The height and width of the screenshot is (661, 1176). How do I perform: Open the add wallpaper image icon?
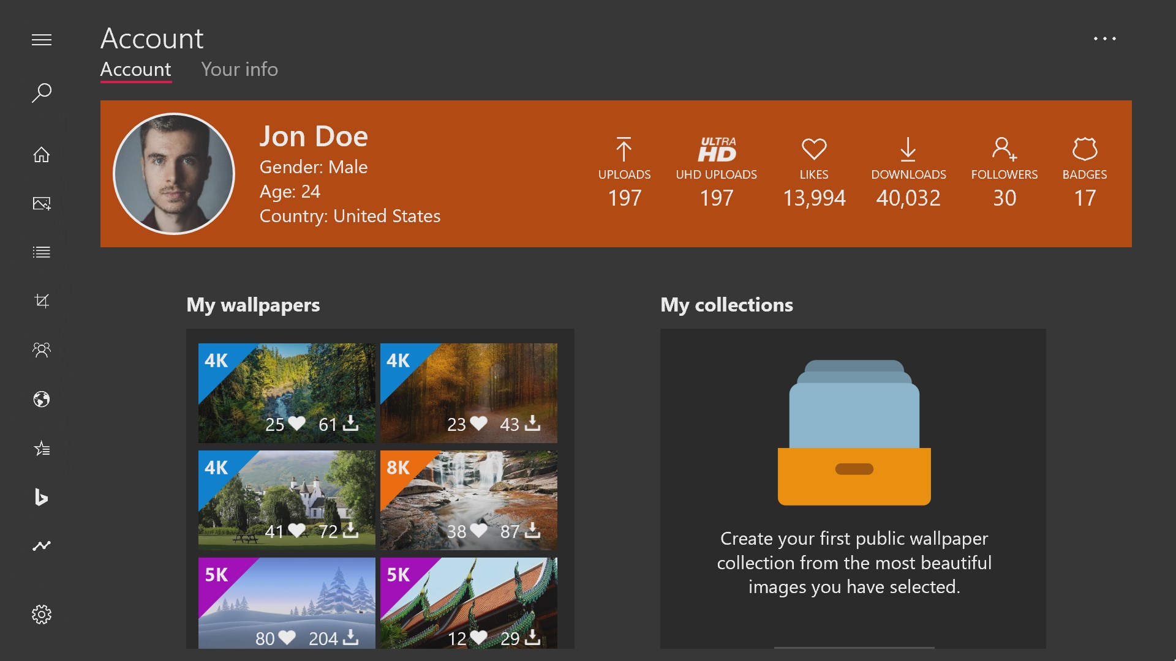(x=42, y=203)
